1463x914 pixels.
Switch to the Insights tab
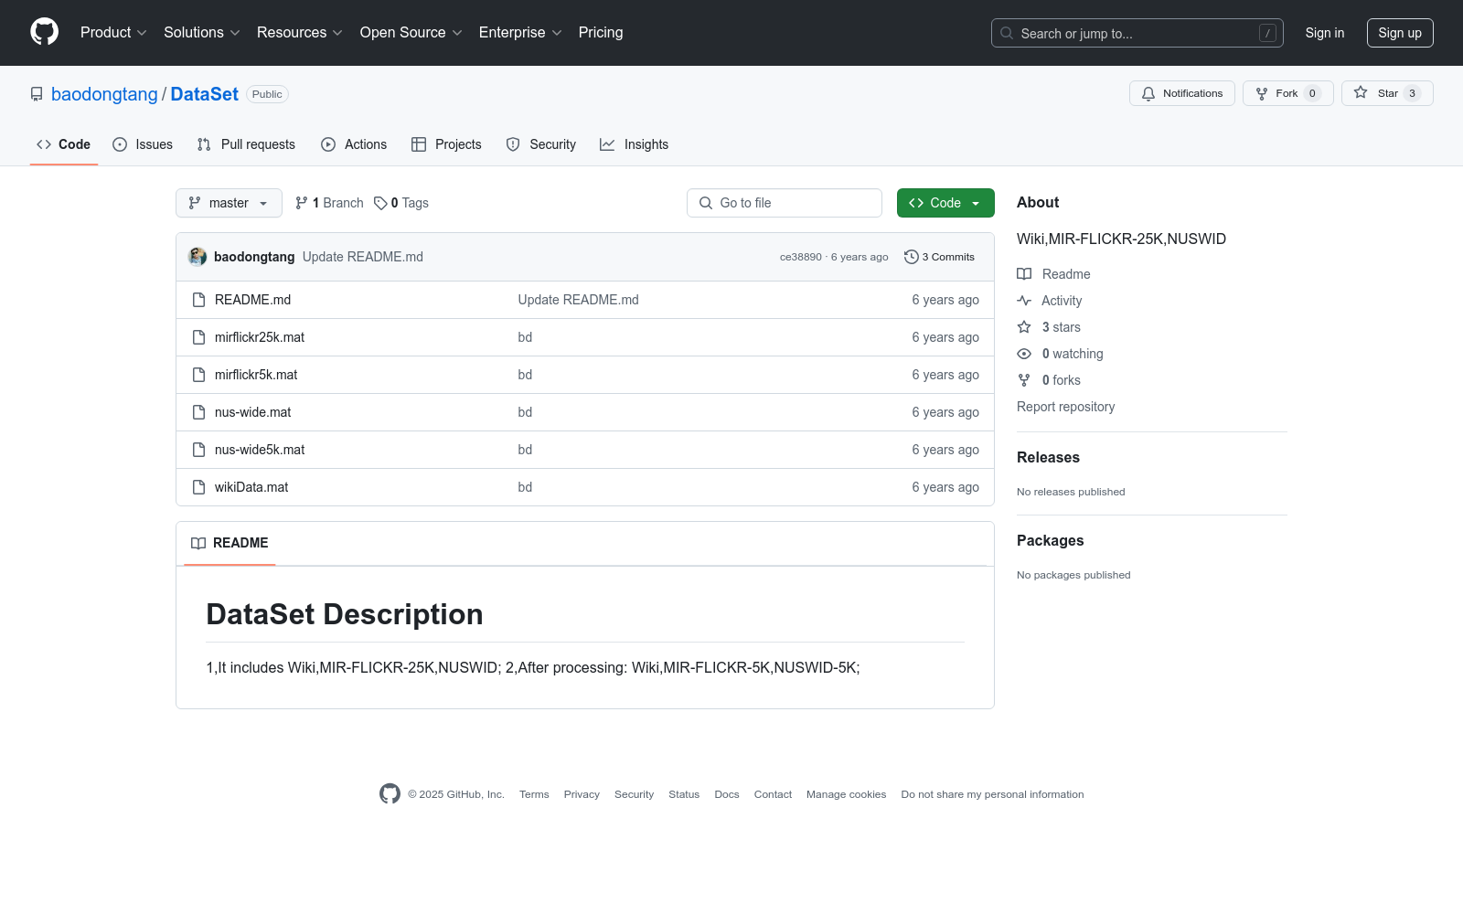[x=635, y=144]
